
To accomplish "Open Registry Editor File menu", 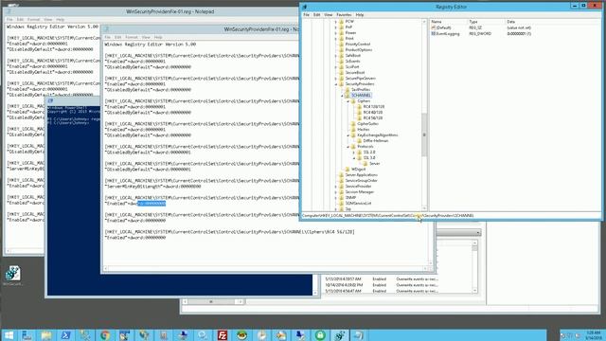I will [x=306, y=15].
